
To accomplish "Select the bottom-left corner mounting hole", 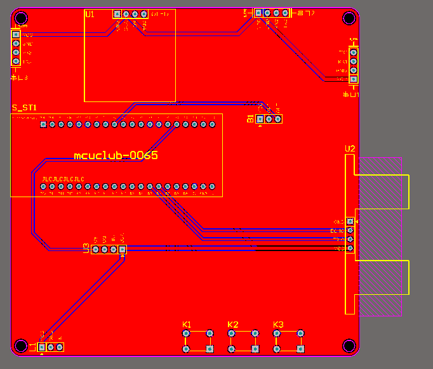I will tap(21, 346).
